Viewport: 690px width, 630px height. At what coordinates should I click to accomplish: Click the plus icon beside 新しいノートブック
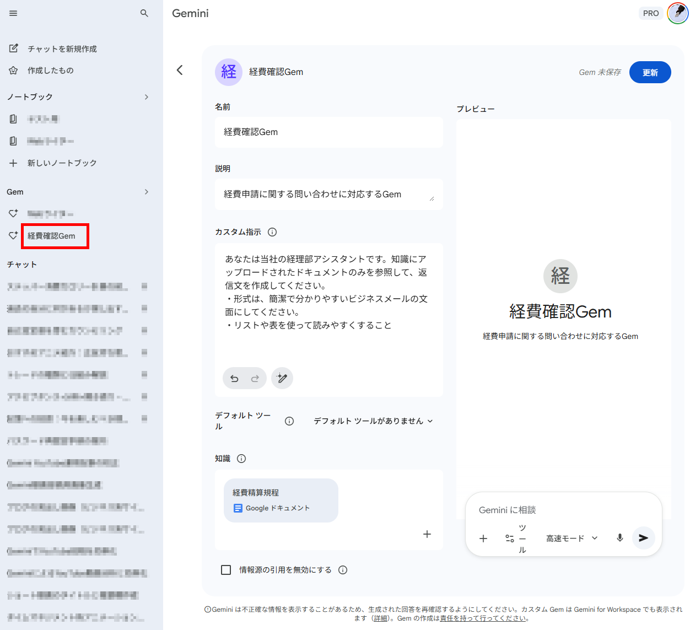pyautogui.click(x=13, y=163)
